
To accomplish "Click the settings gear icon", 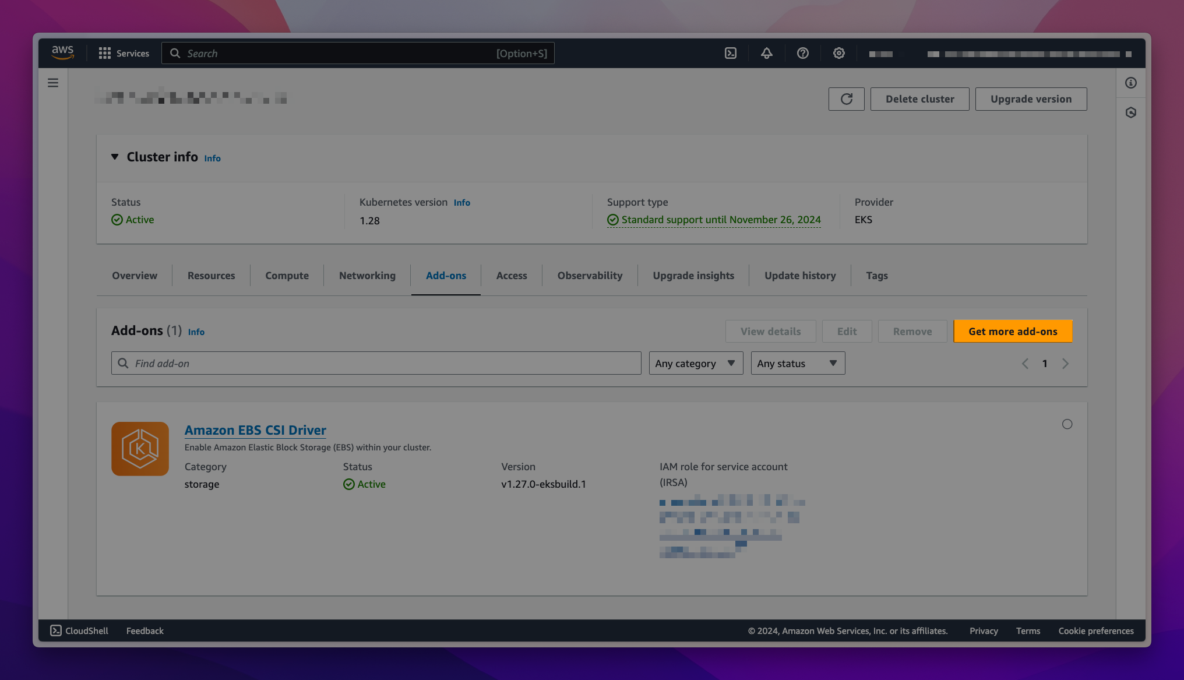I will tap(838, 53).
